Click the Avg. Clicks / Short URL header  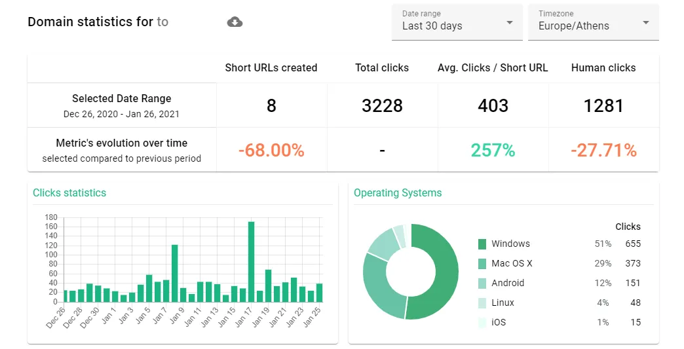point(493,68)
